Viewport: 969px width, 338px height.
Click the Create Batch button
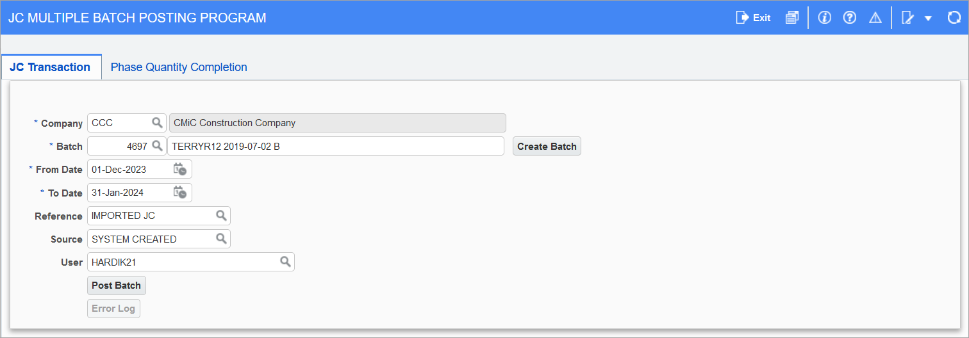547,147
